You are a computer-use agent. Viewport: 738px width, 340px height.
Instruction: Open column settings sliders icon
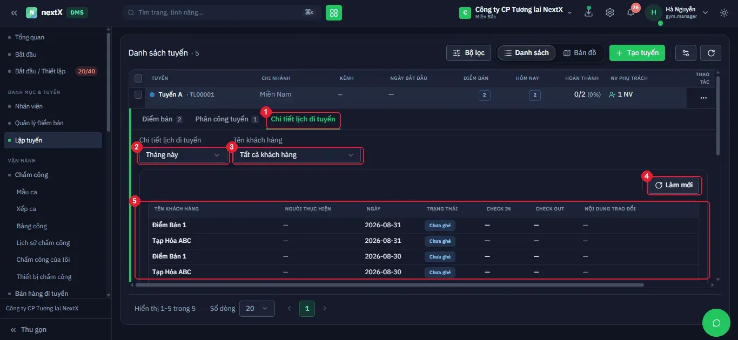[x=686, y=53]
